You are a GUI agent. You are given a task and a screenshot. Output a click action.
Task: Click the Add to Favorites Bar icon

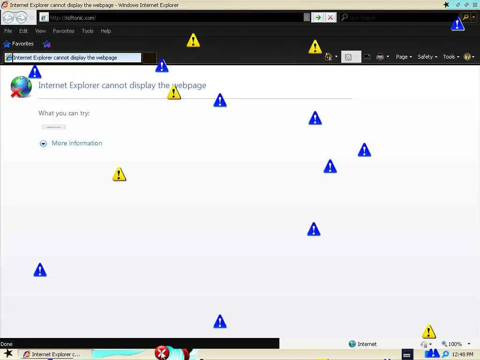46,44
